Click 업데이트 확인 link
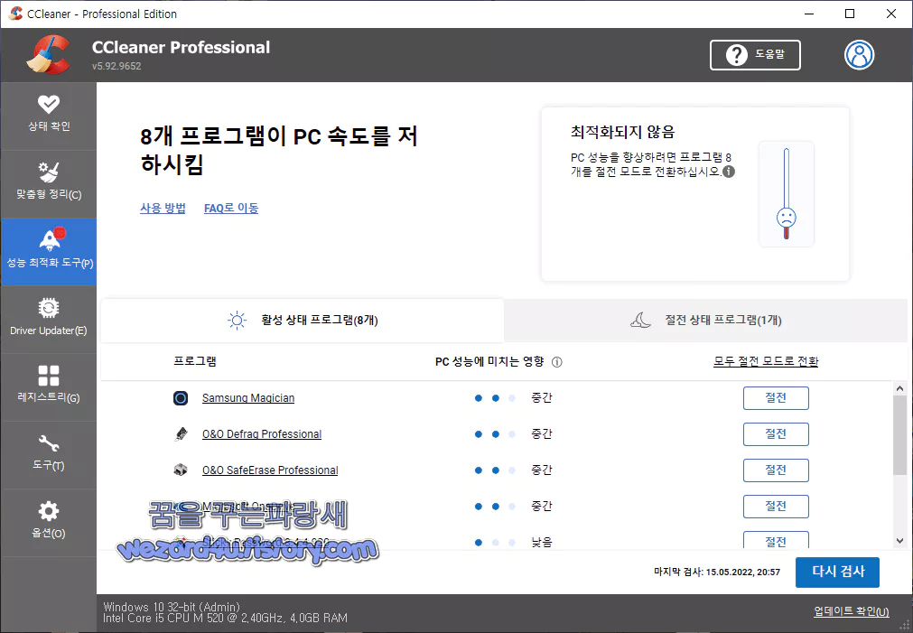The image size is (913, 633). coord(852,611)
